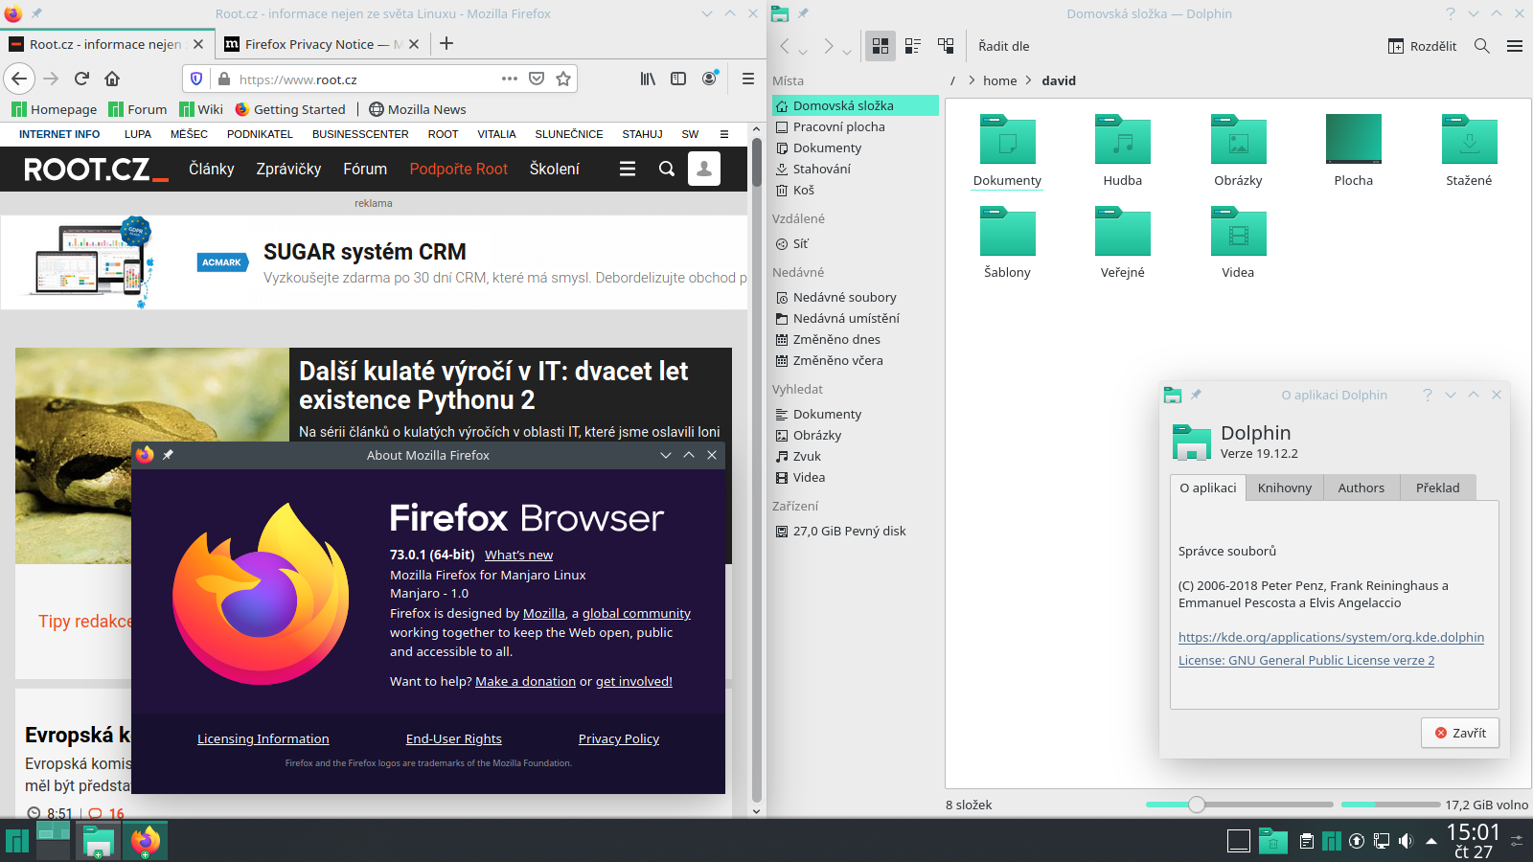This screenshot has height=862, width=1533.
Task: Open the Hudba folder
Action: coord(1123,150)
